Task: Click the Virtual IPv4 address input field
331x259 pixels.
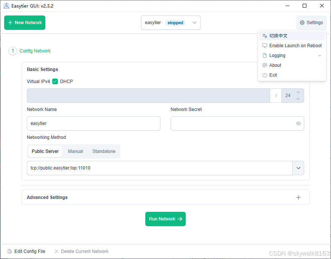Action: pyautogui.click(x=148, y=96)
